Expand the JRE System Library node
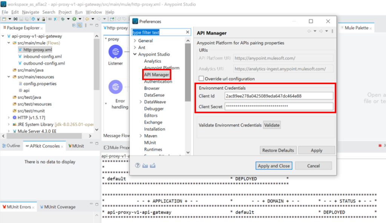This screenshot has width=386, height=223. coord(9,124)
